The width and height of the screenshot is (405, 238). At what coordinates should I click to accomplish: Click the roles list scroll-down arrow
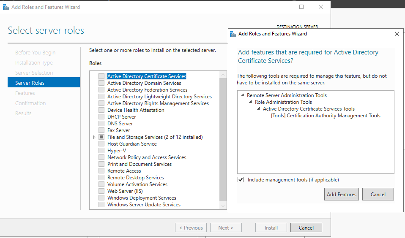tap(223, 206)
